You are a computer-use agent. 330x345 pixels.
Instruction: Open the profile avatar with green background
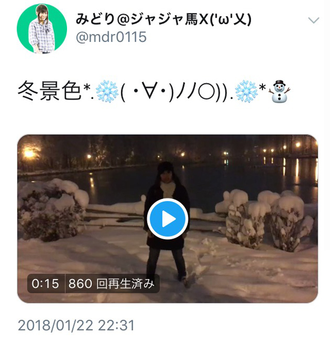[42, 28]
